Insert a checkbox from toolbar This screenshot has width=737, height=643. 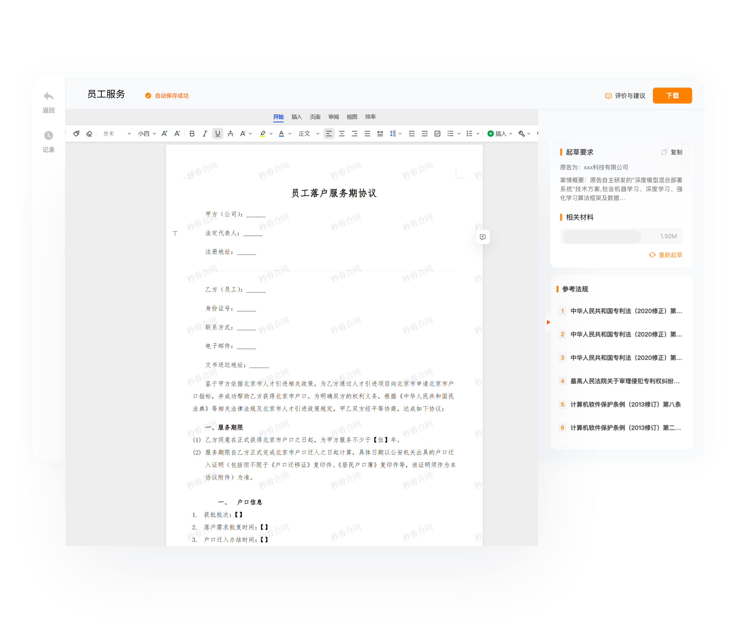(437, 133)
